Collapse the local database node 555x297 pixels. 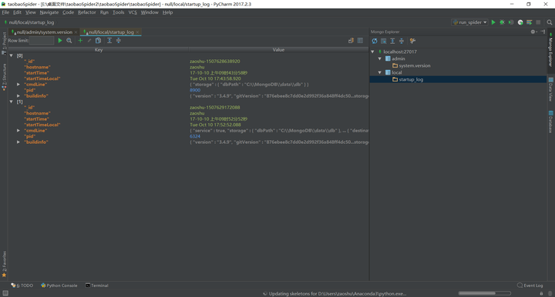pos(380,72)
